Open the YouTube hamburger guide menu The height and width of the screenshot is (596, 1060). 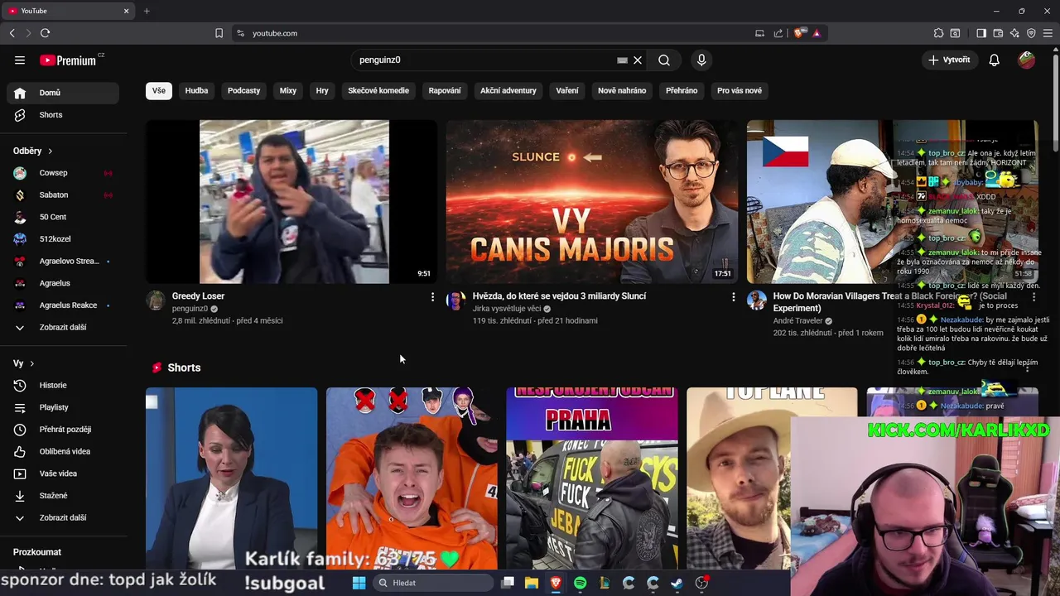[x=20, y=60]
